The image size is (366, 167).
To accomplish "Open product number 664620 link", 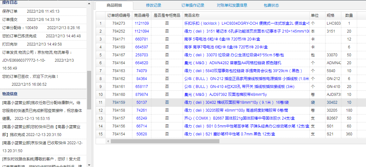I will 142,63.
